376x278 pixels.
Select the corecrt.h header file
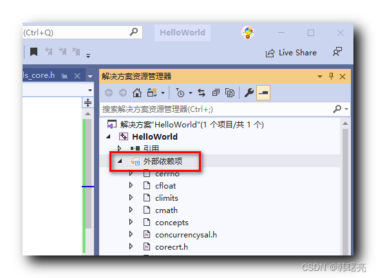(171, 247)
